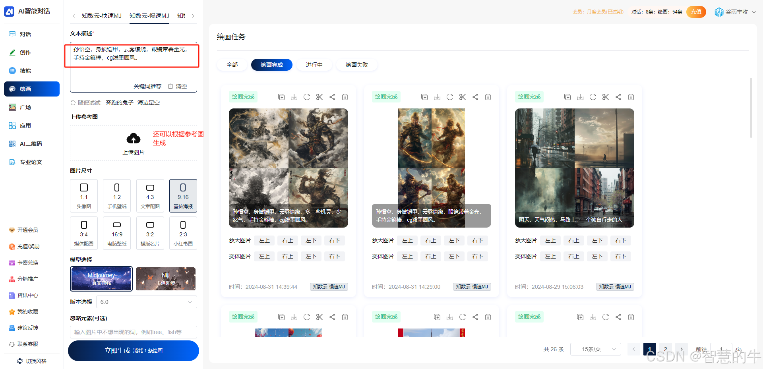Delete the 14:39:44 task

click(345, 97)
